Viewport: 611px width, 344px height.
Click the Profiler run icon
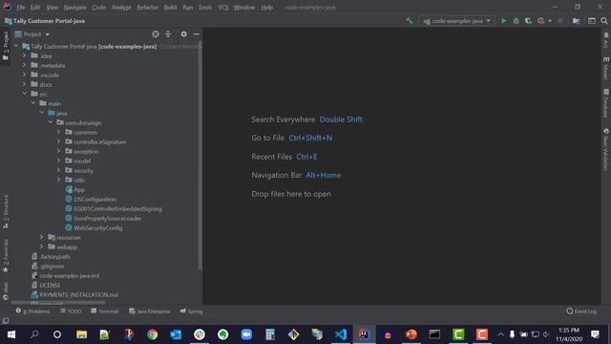541,21
